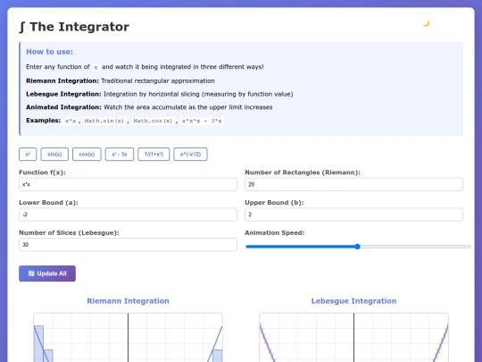
Task: Click the 'Animation Speed:' label
Action: click(275, 232)
